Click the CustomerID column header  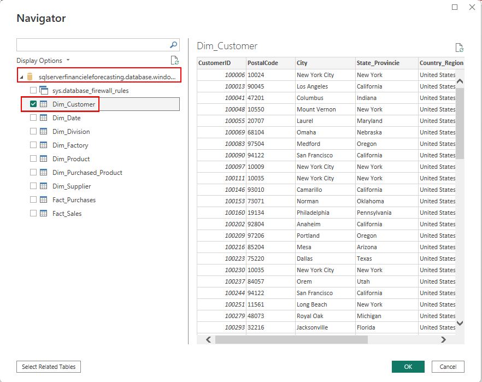pyautogui.click(x=221, y=63)
